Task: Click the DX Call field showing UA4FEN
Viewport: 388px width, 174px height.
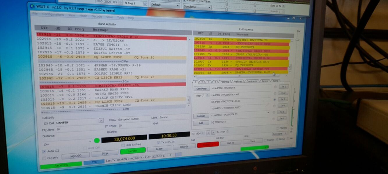Action: coord(76,122)
